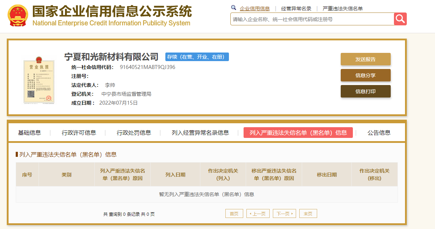Click the establishment date 2022年07月15日
This screenshot has height=229, width=435.
click(118, 103)
